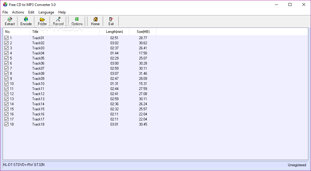Click the 31.46 size value
Image resolution: width=311 pixels, height=171 pixels.
pyautogui.click(x=143, y=73)
